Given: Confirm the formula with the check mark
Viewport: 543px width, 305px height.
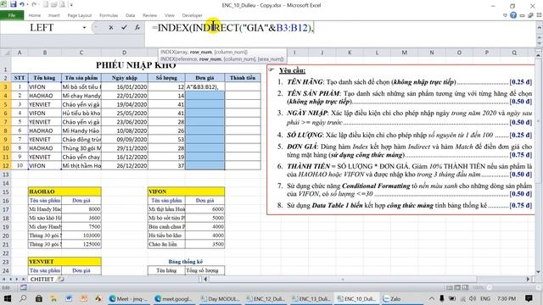Looking at the screenshot, I should point(124,27).
